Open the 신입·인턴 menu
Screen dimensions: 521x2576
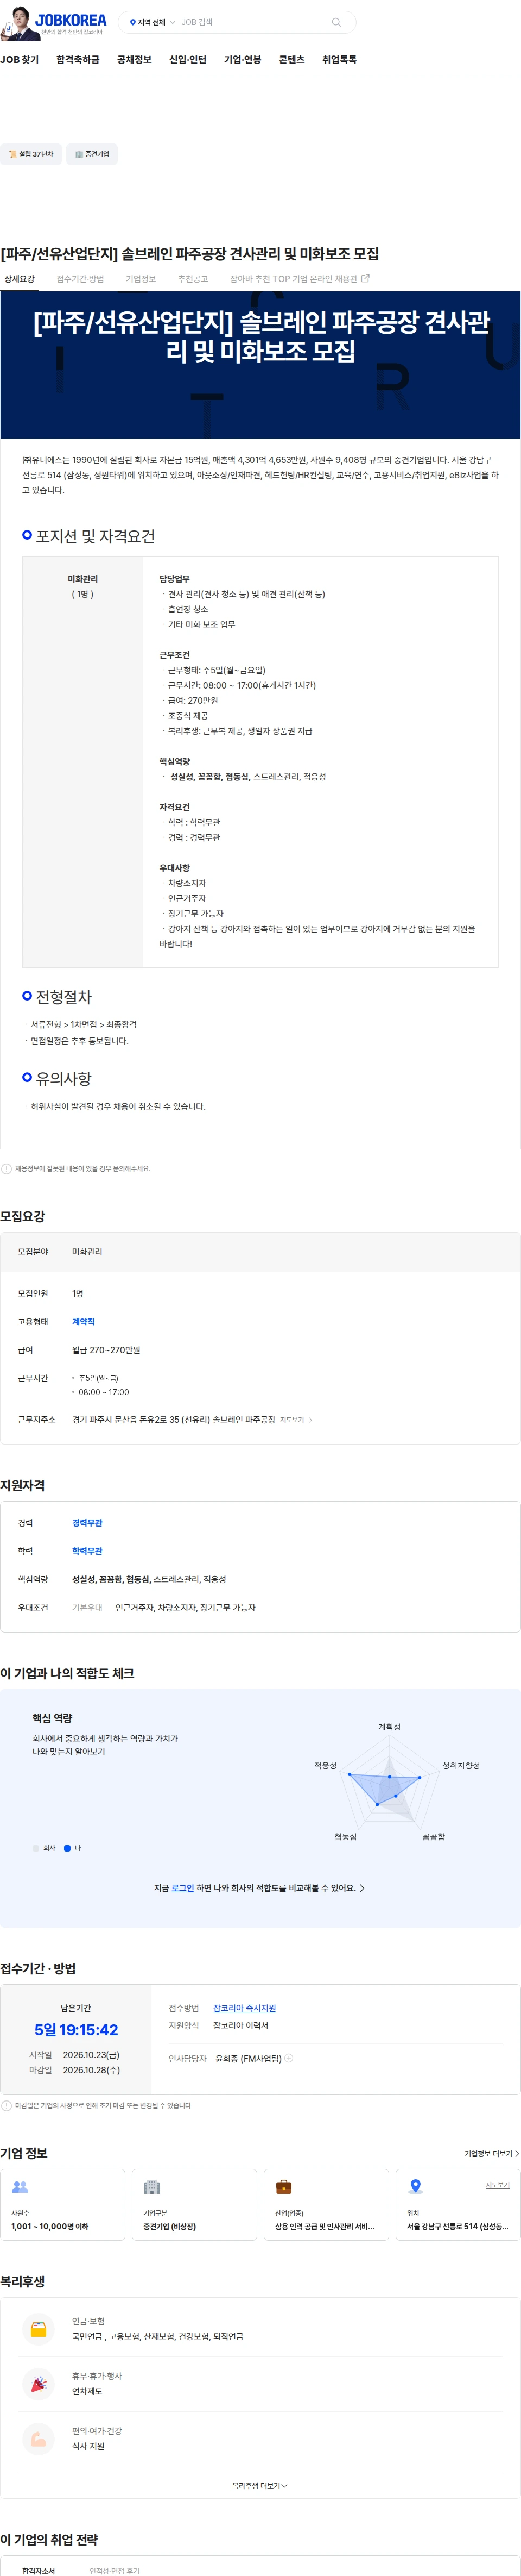(188, 60)
